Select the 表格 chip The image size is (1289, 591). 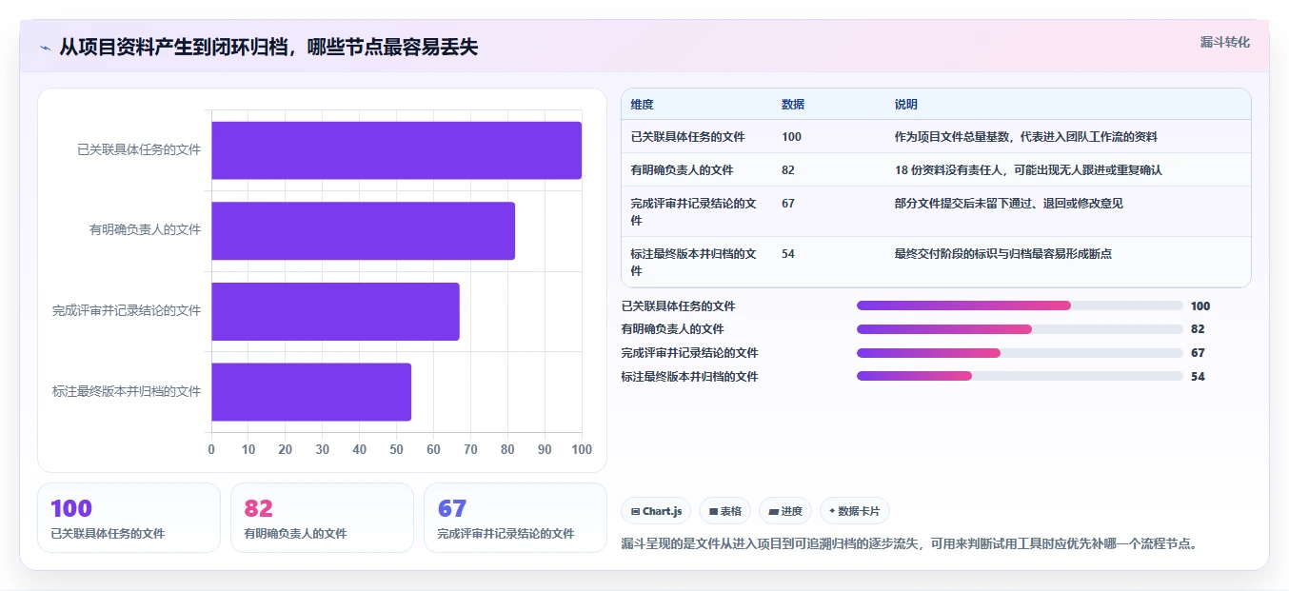point(724,511)
